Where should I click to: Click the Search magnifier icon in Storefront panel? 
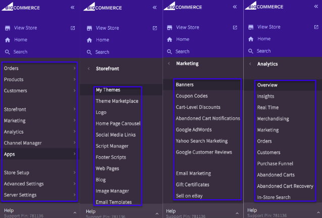(89, 52)
